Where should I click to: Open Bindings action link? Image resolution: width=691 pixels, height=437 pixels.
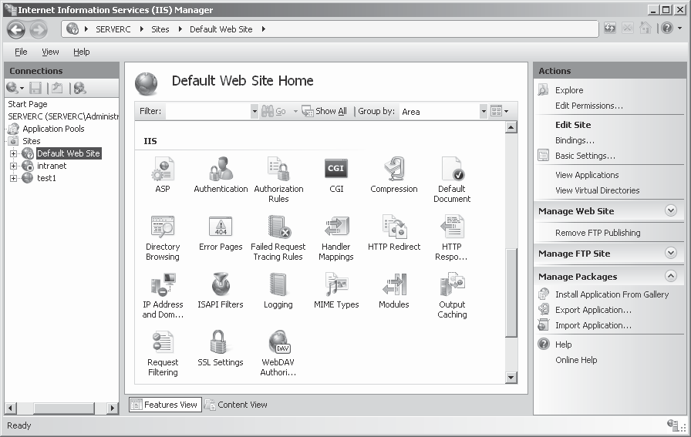(575, 140)
